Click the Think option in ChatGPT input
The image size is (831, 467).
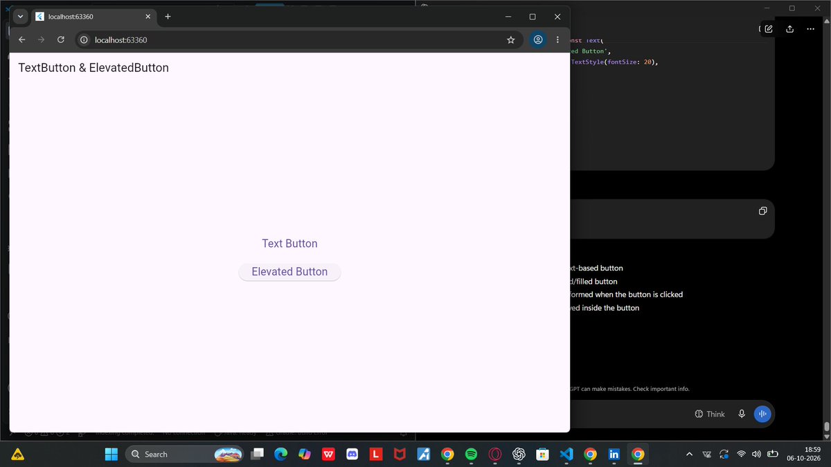click(x=710, y=414)
